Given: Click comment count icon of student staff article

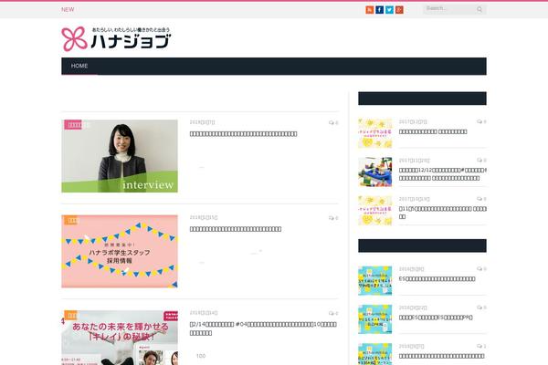Looking at the screenshot, I should pyautogui.click(x=333, y=218).
